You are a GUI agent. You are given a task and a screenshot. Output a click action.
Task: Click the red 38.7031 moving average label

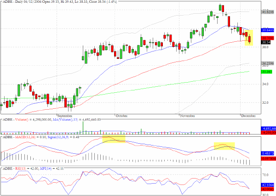pos(268,38)
